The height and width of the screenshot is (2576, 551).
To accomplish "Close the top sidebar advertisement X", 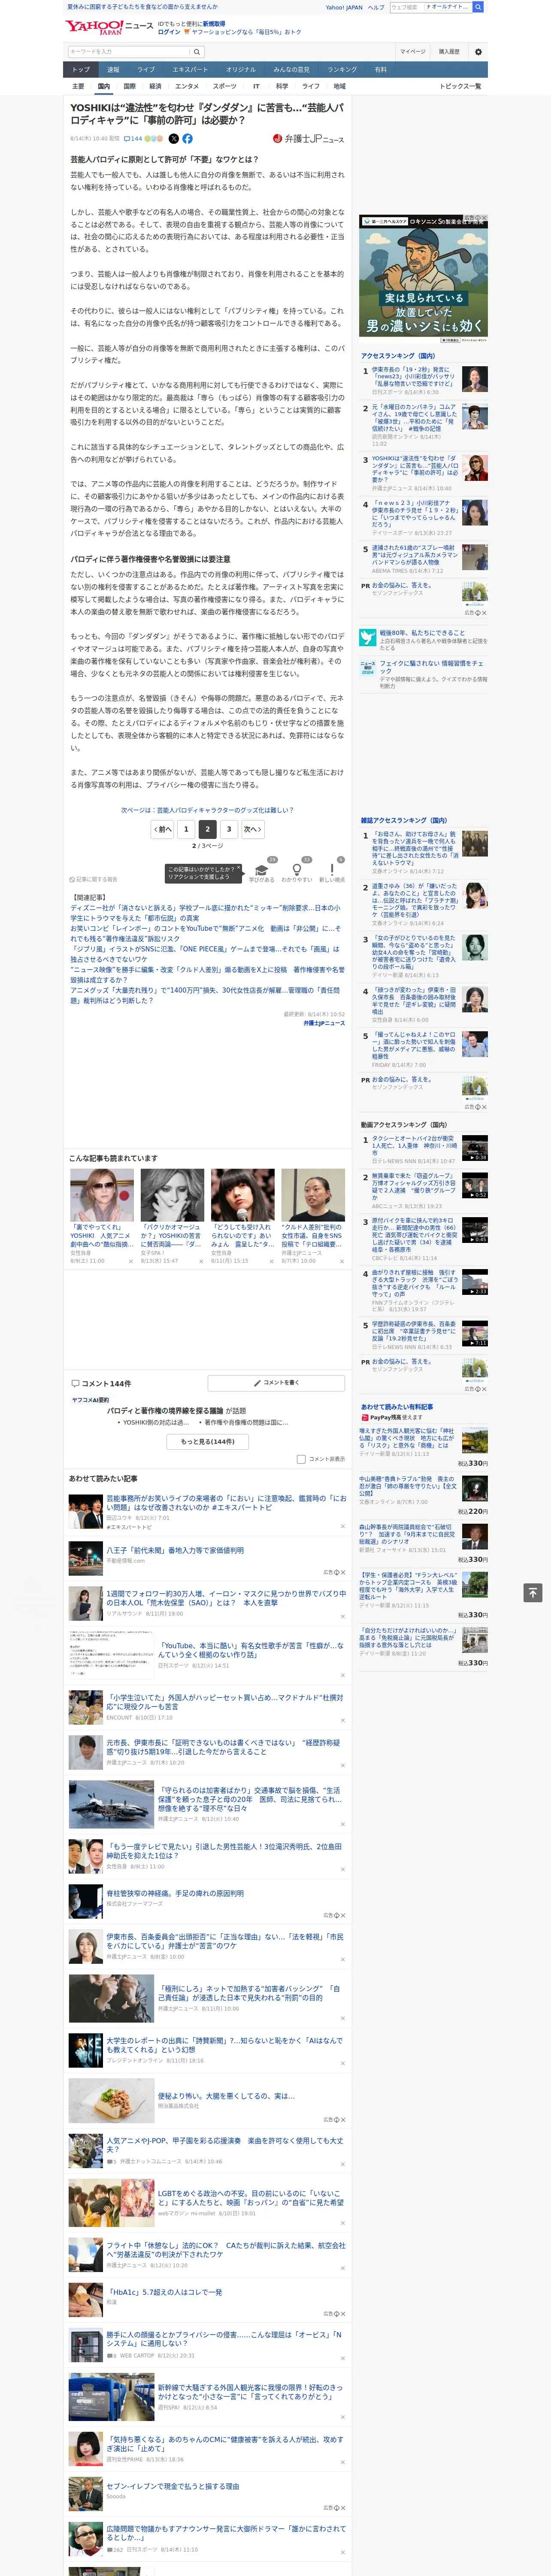I will [484, 218].
